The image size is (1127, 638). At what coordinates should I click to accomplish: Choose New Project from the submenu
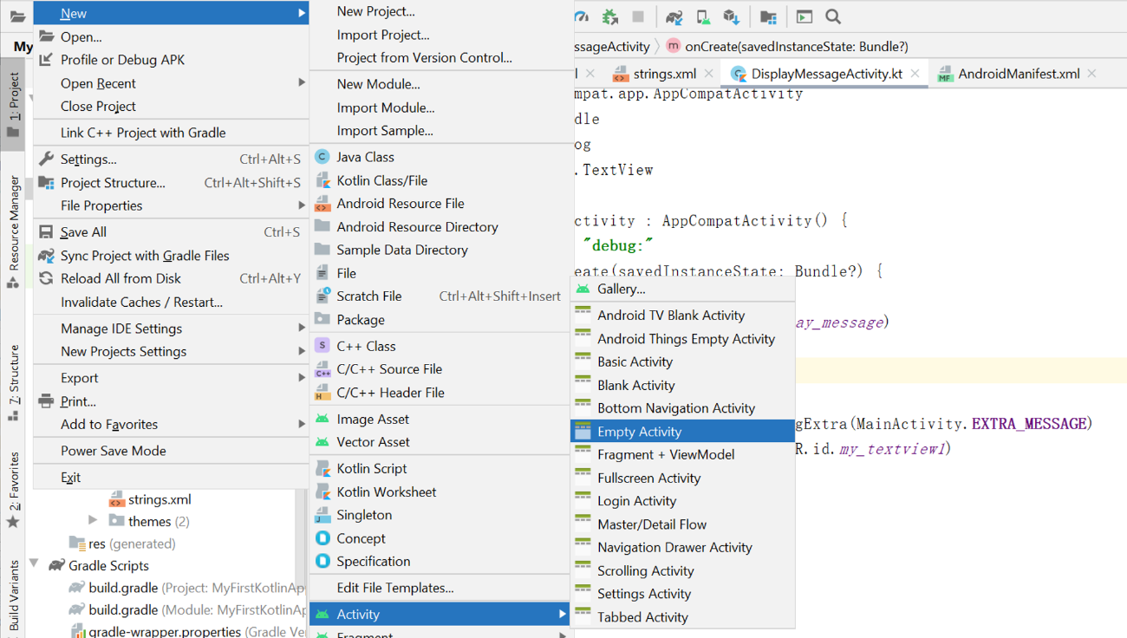440,11
